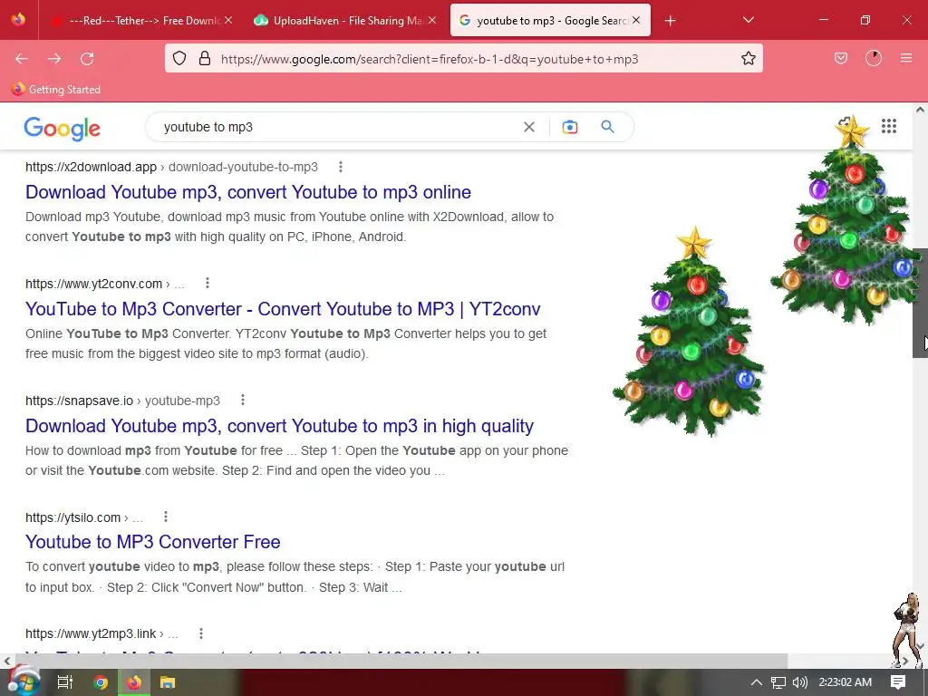Reload the current page
Viewport: 928px width, 696px height.
coord(87,59)
